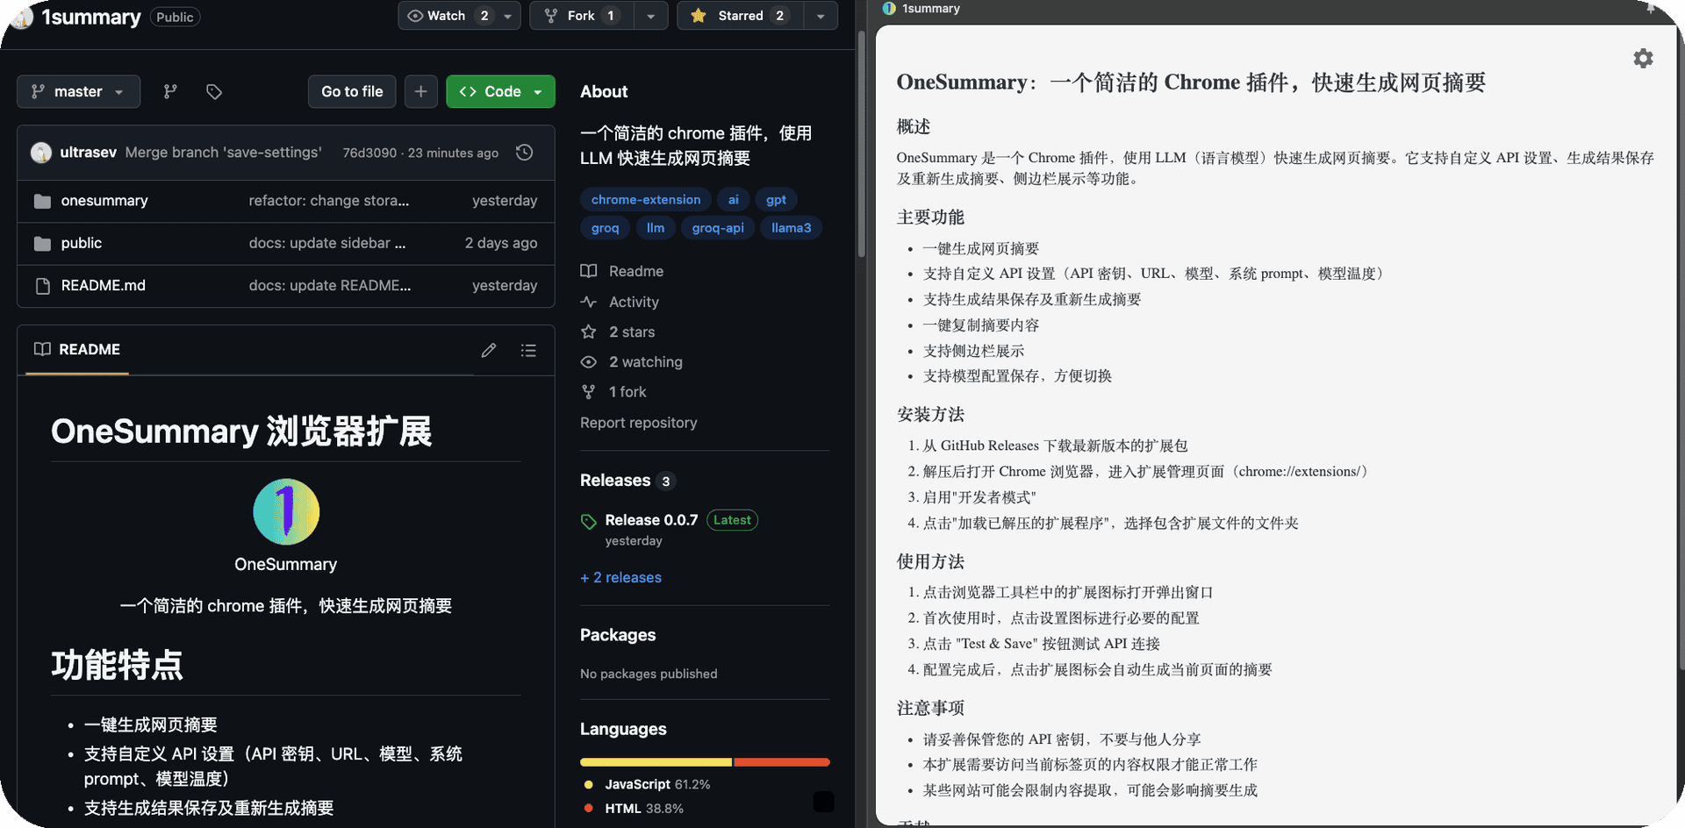This screenshot has height=828, width=1685.
Task: Click the Packages heading link
Action: coord(618,635)
